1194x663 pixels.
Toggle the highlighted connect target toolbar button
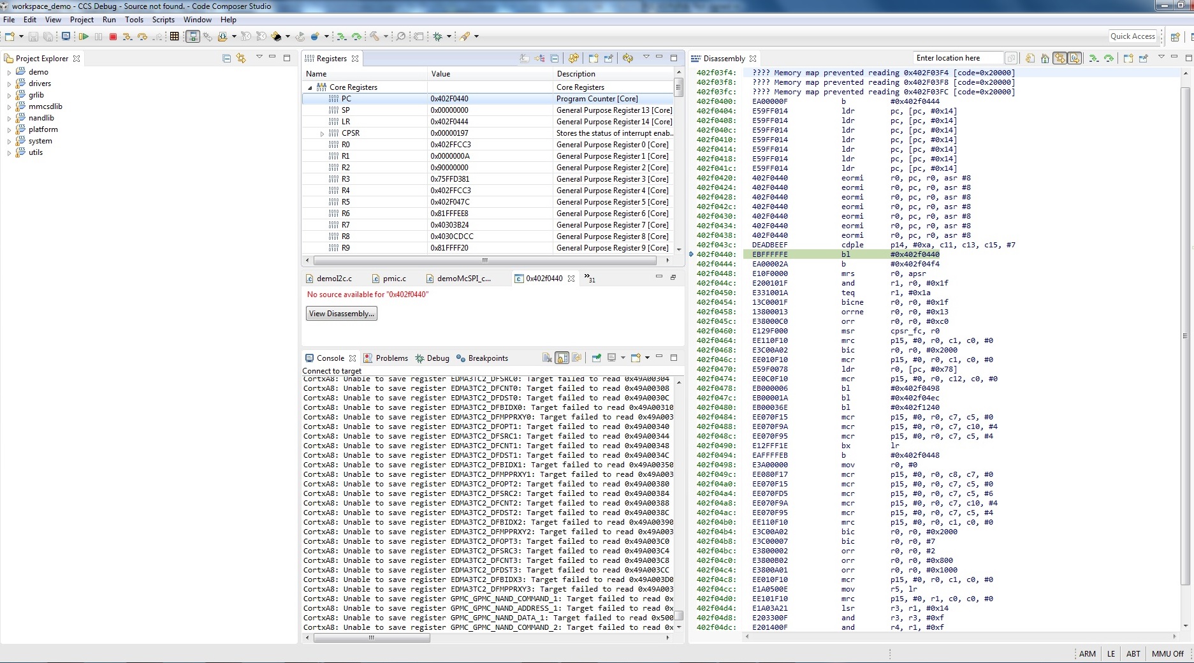point(193,36)
